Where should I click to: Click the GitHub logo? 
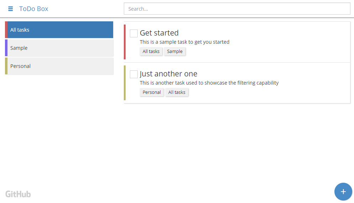tap(18, 194)
